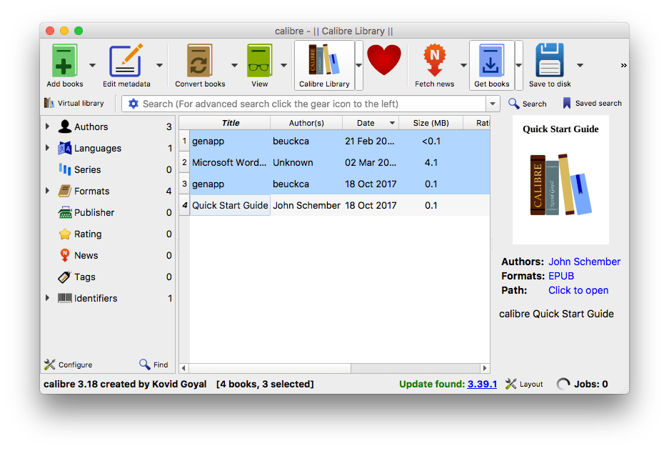
Task: Click the advanced search gear icon
Action: pos(133,104)
